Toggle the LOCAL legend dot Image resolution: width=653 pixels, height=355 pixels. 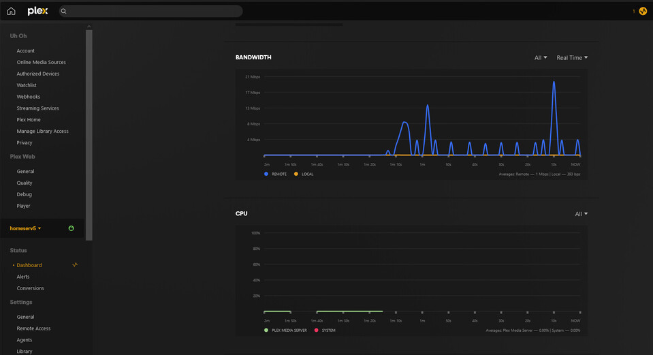click(296, 174)
